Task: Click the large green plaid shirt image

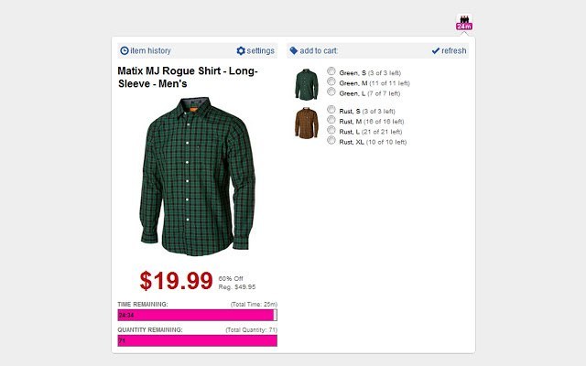Action: 198,177
